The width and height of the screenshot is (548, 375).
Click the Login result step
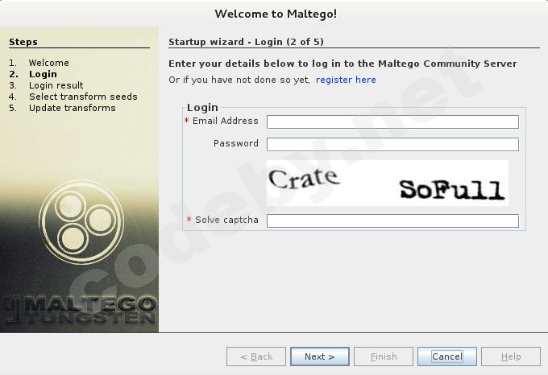[x=56, y=85]
